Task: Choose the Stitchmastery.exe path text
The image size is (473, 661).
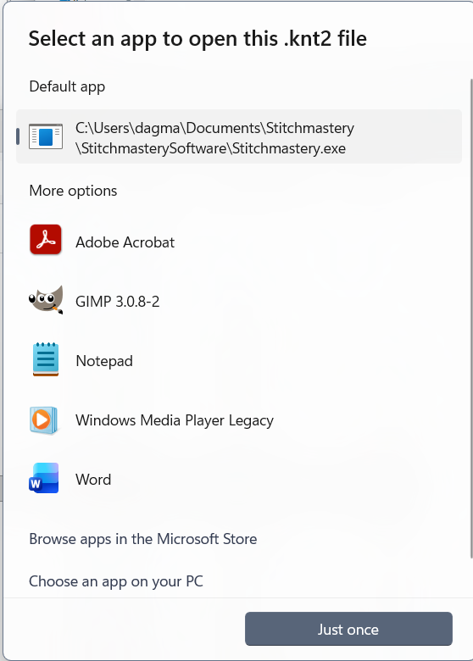Action: [x=215, y=138]
